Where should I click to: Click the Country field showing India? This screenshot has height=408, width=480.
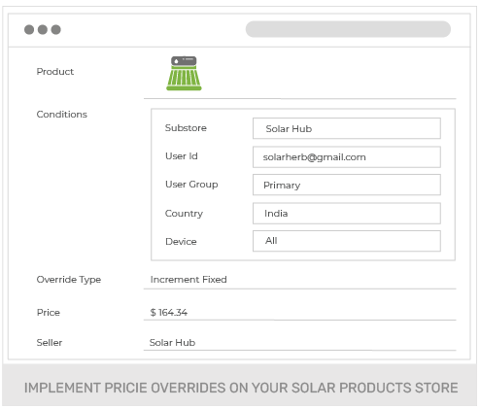(347, 214)
